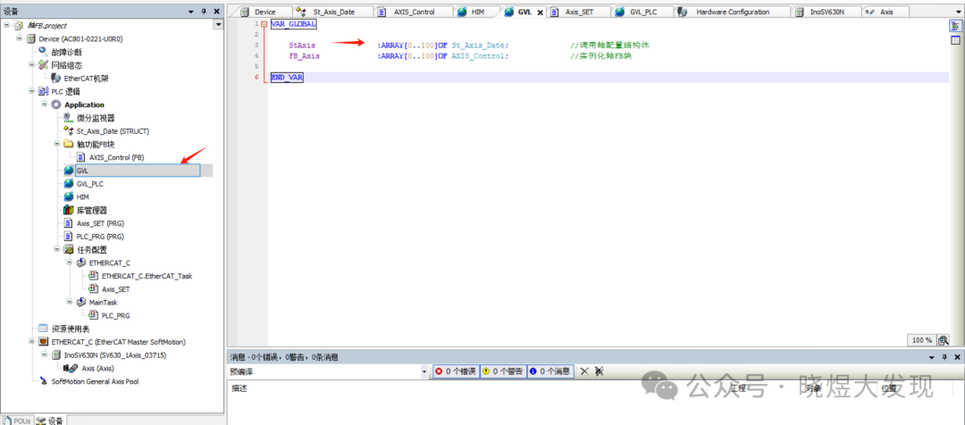
Task: Click the SoftMotion General Axis Pool icon
Action: (43, 381)
